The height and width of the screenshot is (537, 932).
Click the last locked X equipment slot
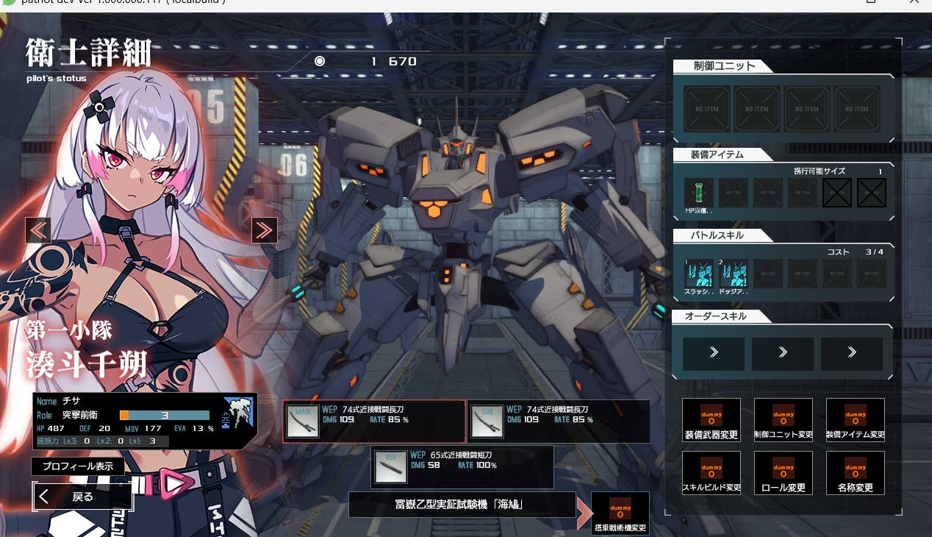[x=872, y=193]
